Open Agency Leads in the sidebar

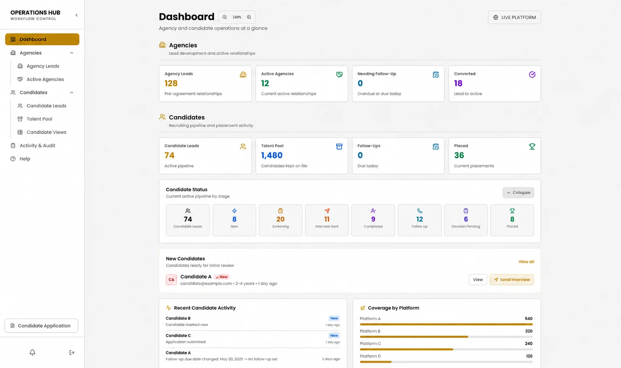pyautogui.click(x=43, y=66)
